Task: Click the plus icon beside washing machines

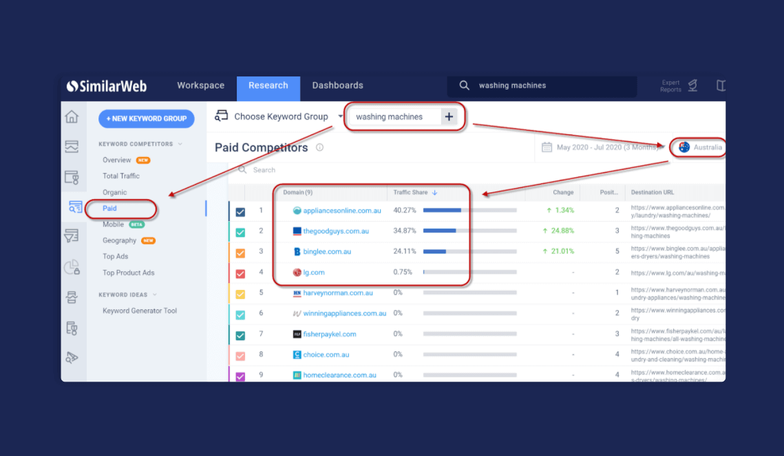Action: tap(449, 117)
